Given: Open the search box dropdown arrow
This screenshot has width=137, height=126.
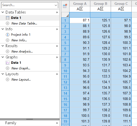Looking at the screenshot, I should coord(56,5).
